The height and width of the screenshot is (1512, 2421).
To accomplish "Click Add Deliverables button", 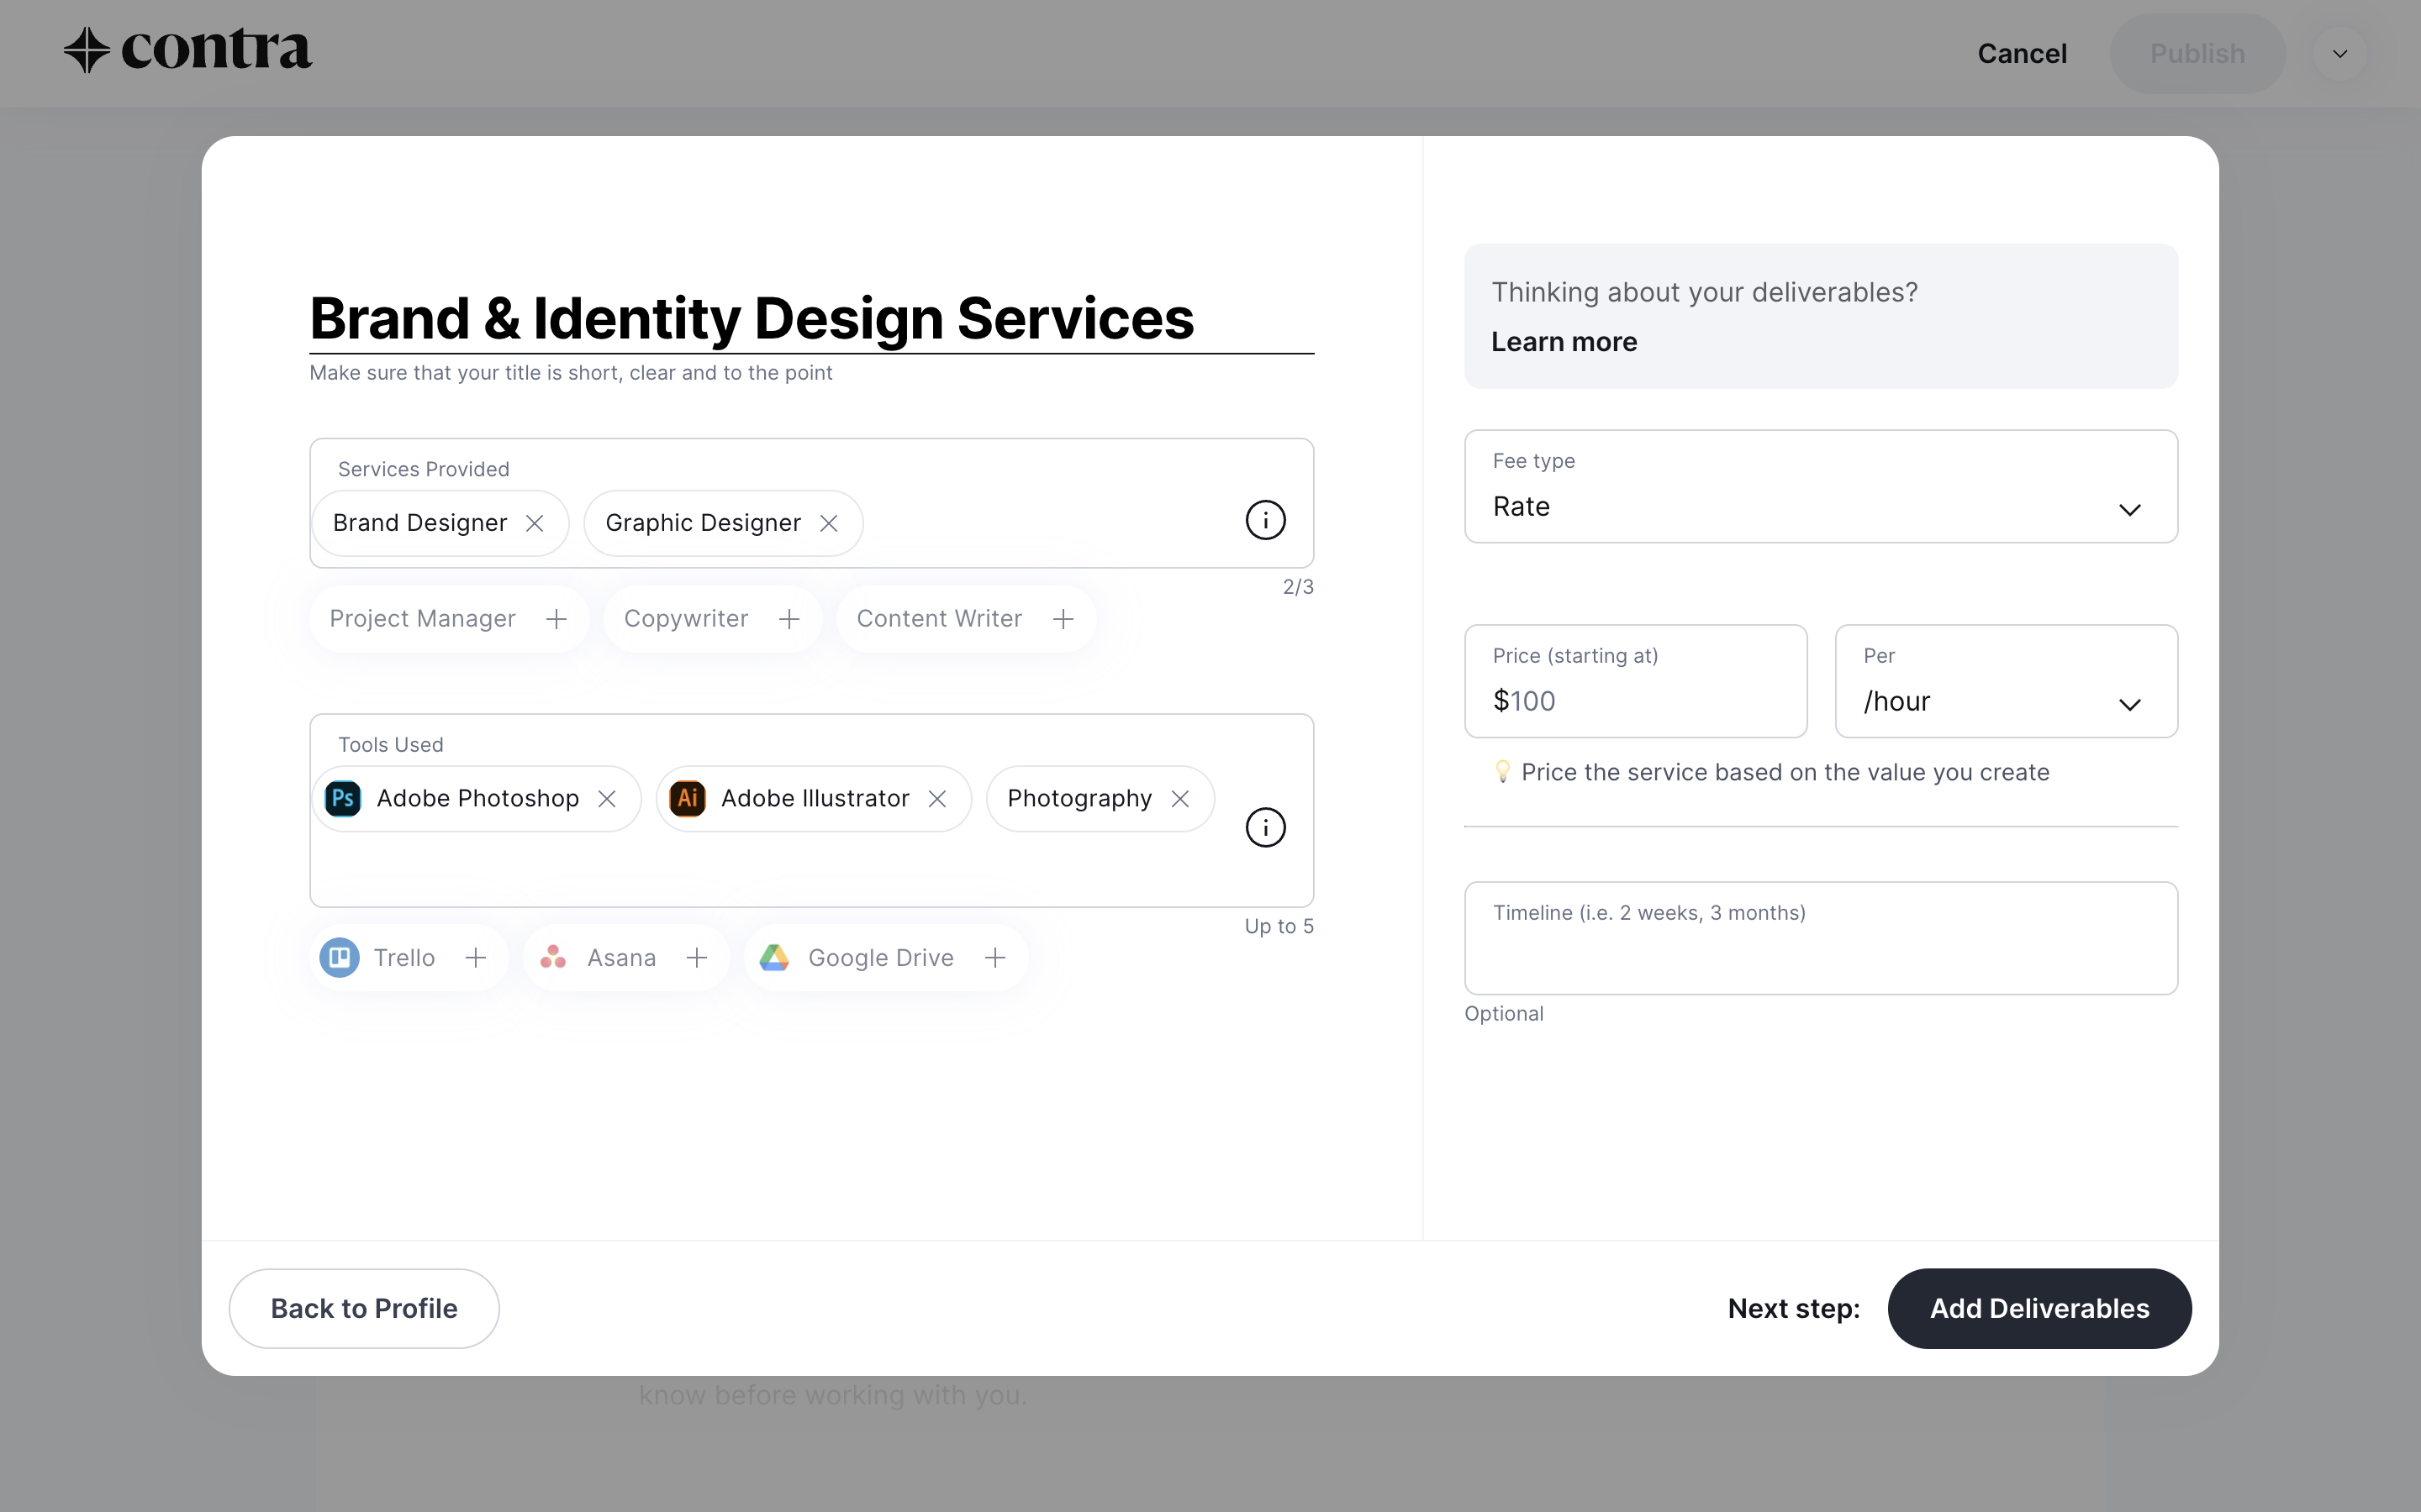I will click(2039, 1308).
